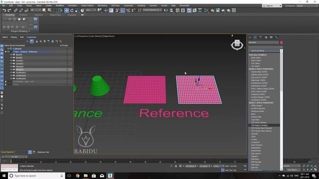
Task: Toggle visibility eye of the 0 (default) layer
Action: [x=8, y=49]
